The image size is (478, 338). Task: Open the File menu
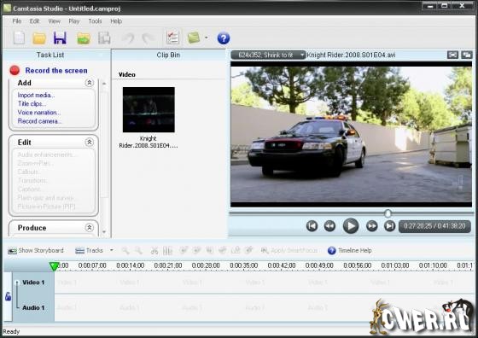tap(17, 21)
